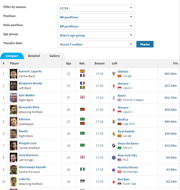Click the Red Star club crest
This screenshot has width=180, height=190.
click(x=114, y=181)
